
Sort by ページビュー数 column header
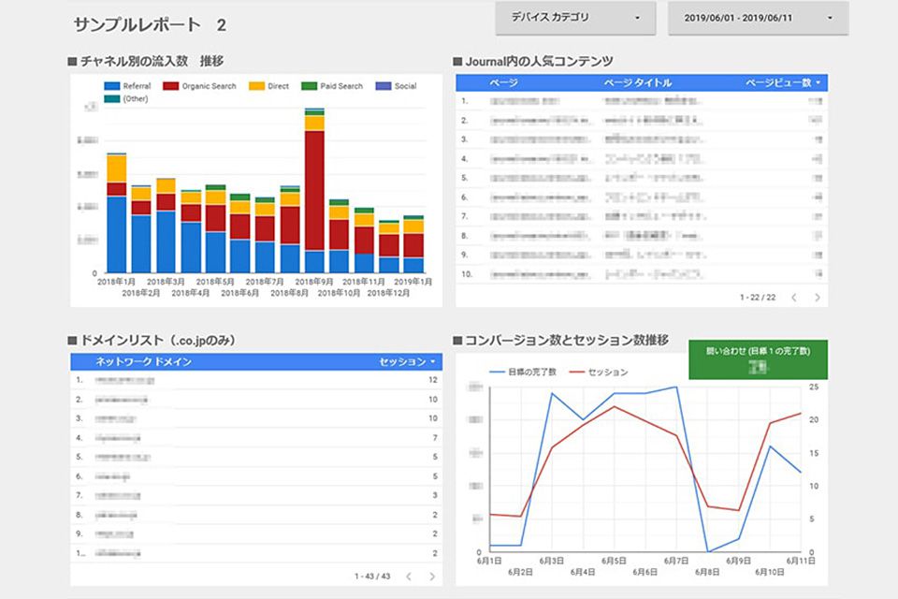783,82
